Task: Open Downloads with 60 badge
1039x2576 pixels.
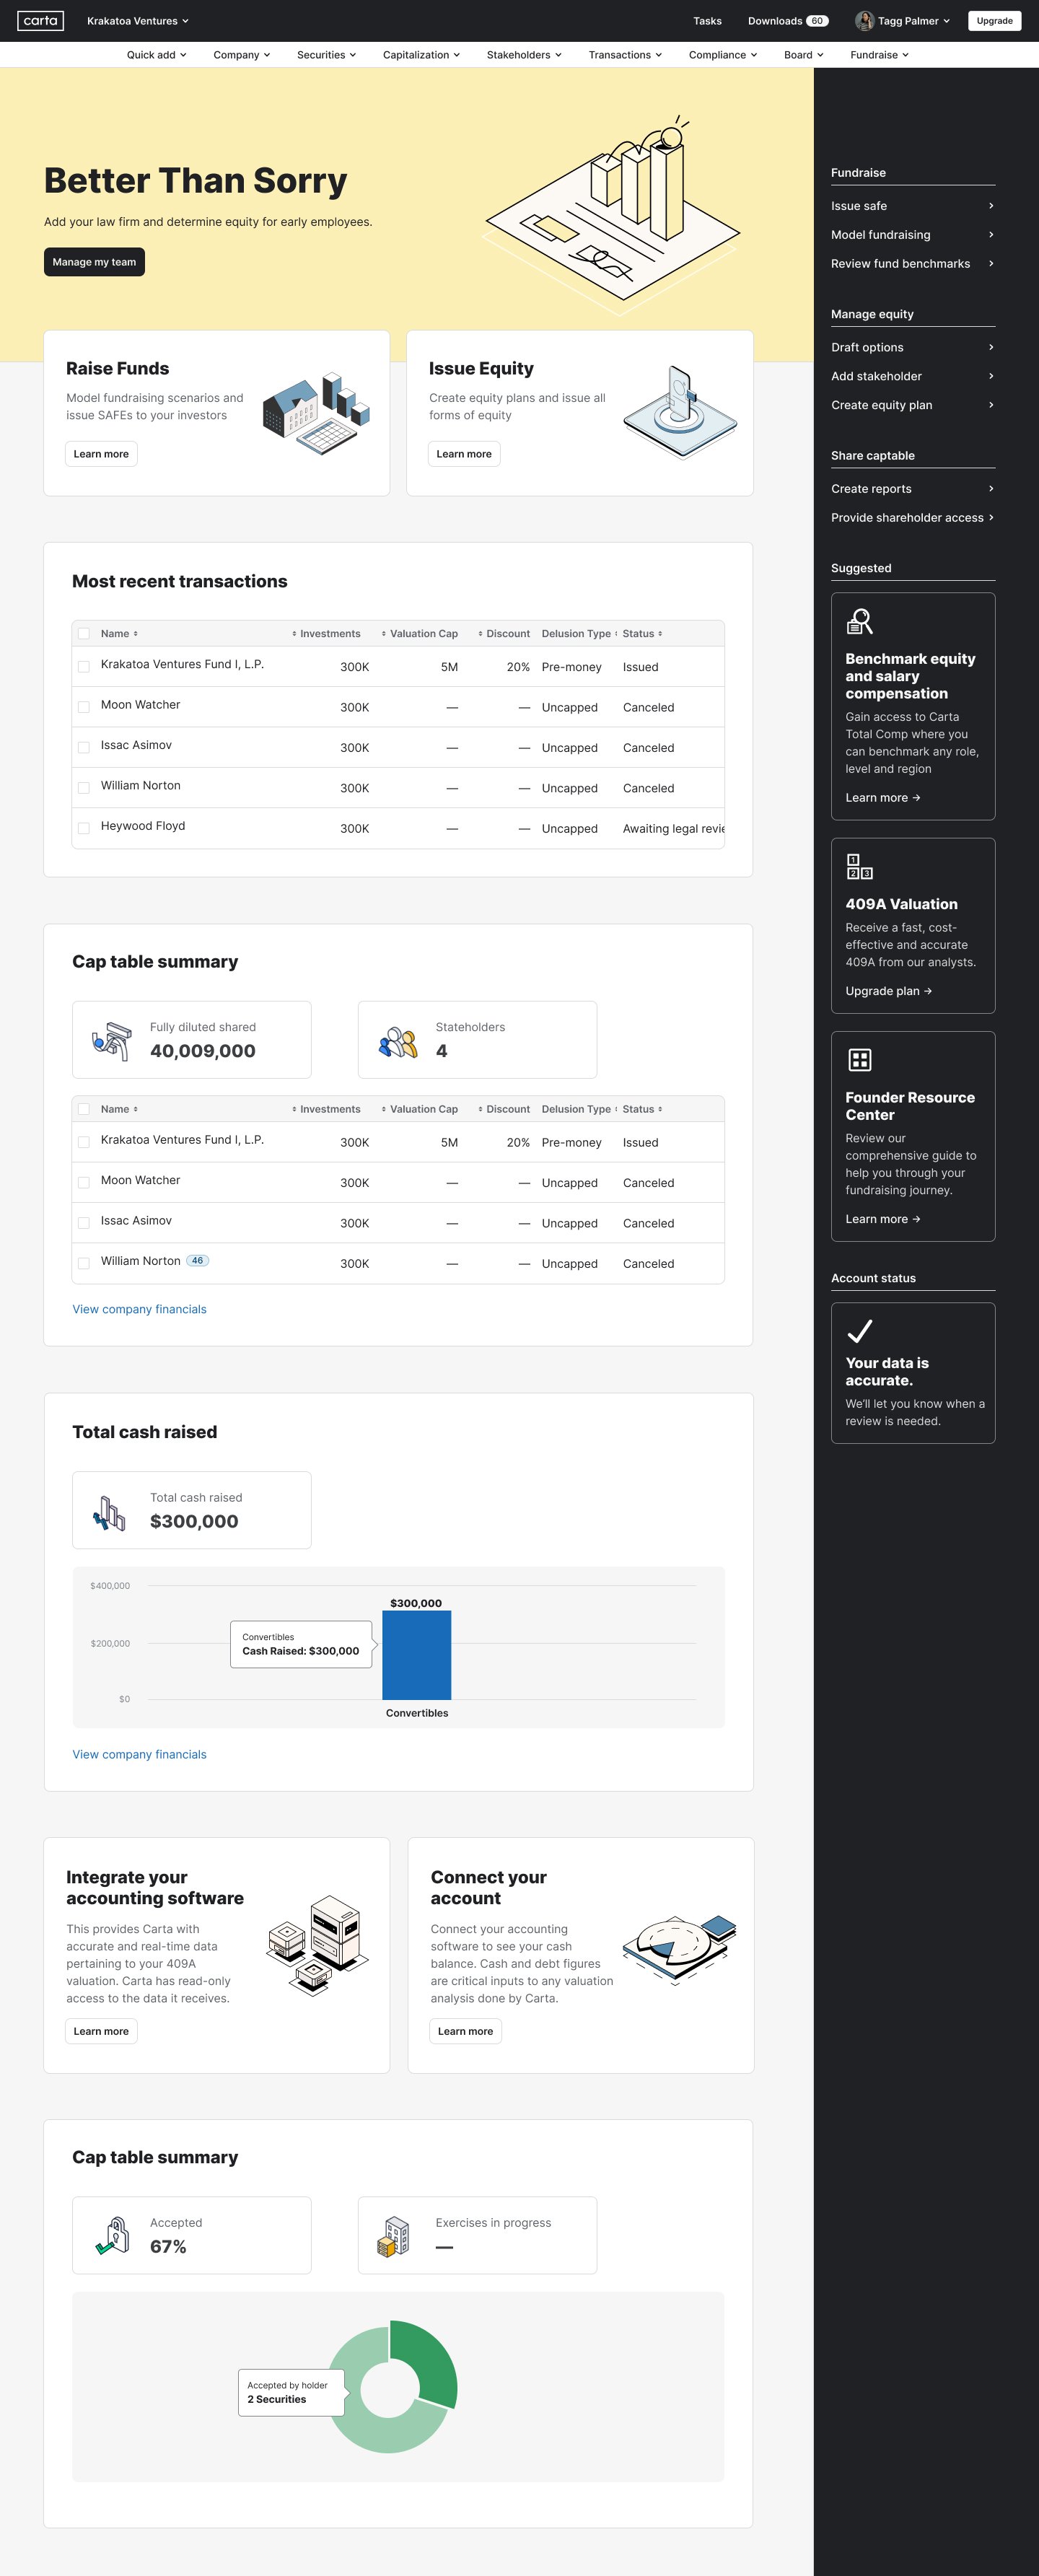Action: 788,21
